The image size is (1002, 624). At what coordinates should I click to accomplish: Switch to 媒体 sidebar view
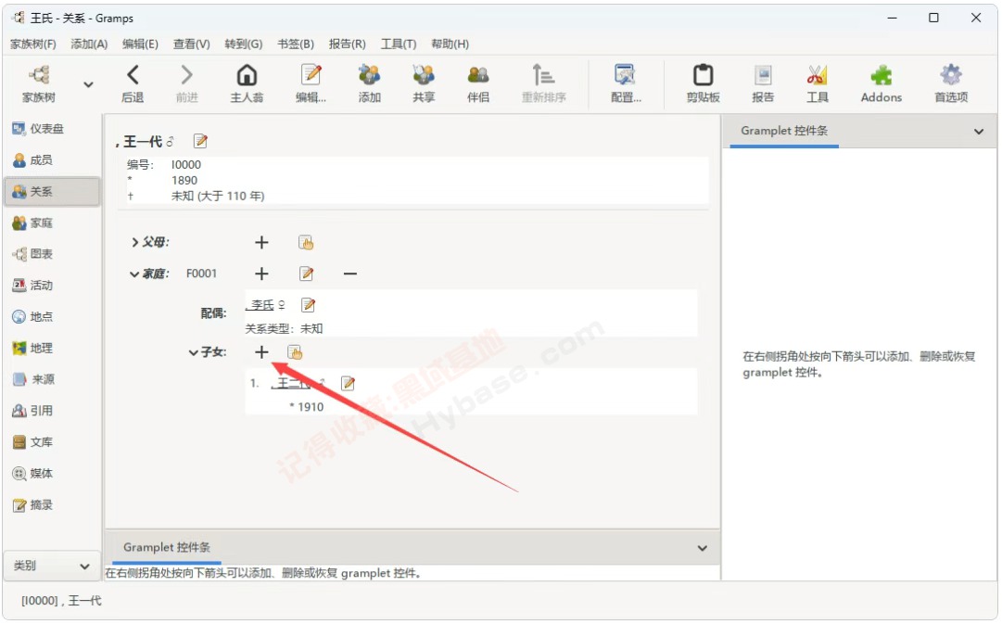coord(52,474)
